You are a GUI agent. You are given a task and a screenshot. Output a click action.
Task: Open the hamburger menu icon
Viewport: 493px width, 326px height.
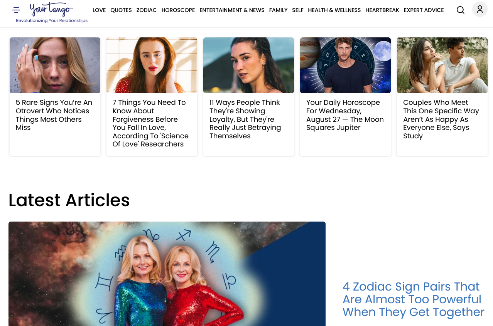(16, 10)
